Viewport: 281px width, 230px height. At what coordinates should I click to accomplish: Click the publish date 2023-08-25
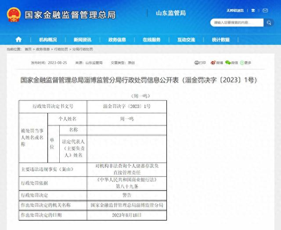pos(58,63)
